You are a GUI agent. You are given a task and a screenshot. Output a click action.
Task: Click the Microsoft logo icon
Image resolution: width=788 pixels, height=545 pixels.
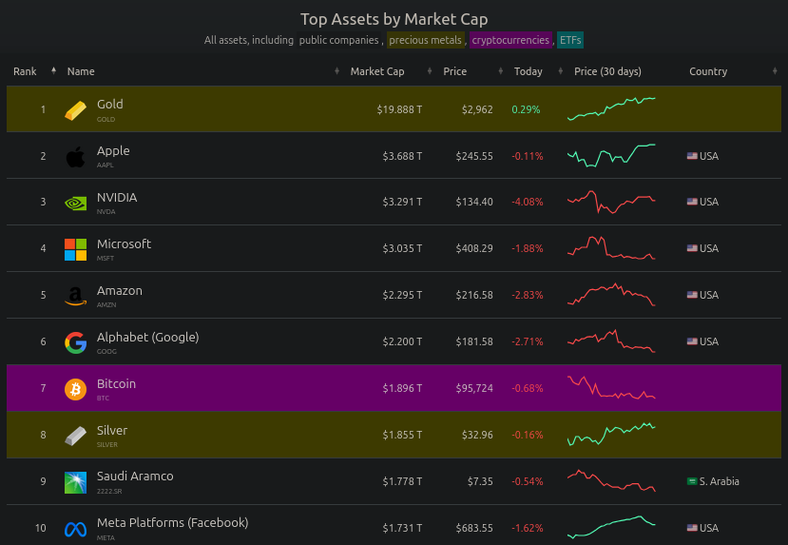(75, 249)
